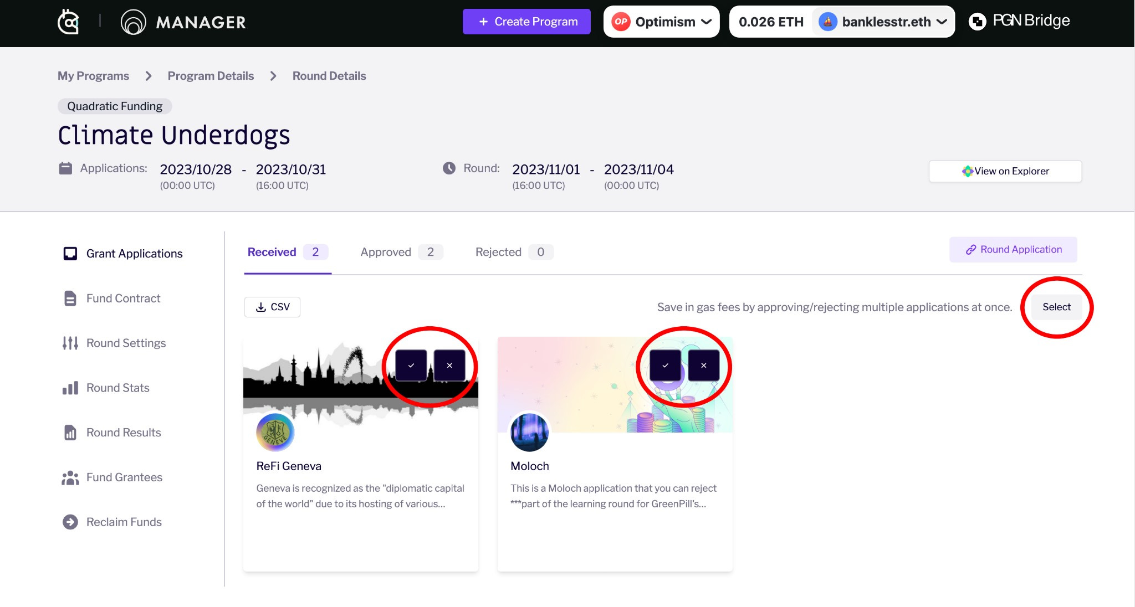Click the Geneva description text
The image size is (1135, 607).
coord(360,496)
